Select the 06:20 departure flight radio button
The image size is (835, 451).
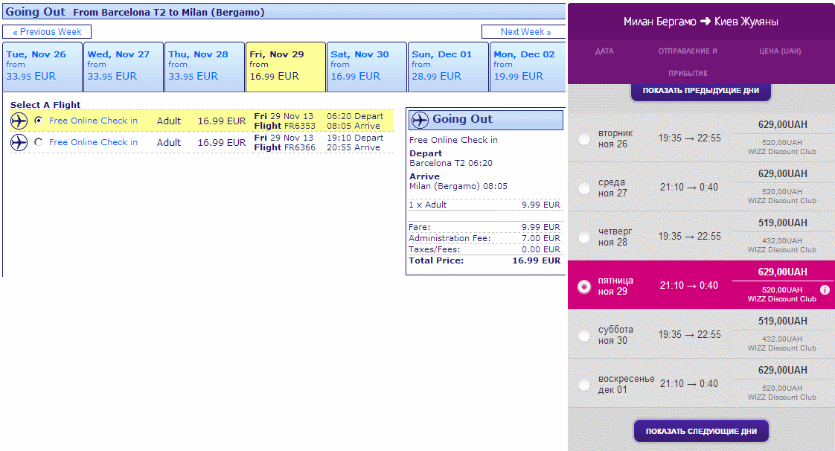coord(39,121)
